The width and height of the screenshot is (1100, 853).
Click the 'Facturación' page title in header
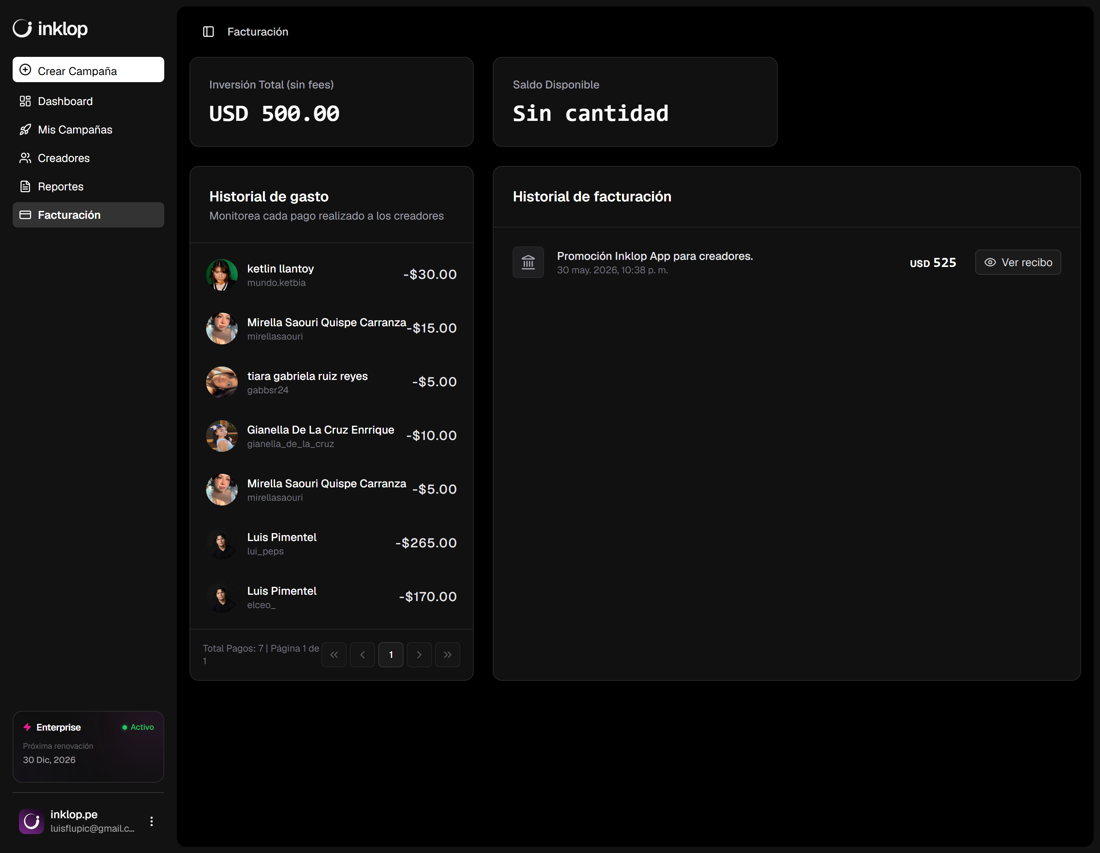[x=258, y=32]
